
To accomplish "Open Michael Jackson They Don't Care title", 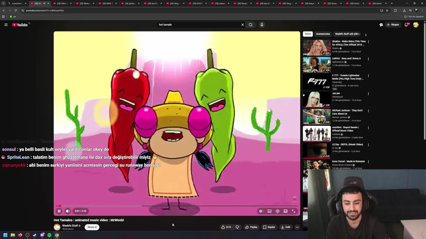I will coord(347,112).
